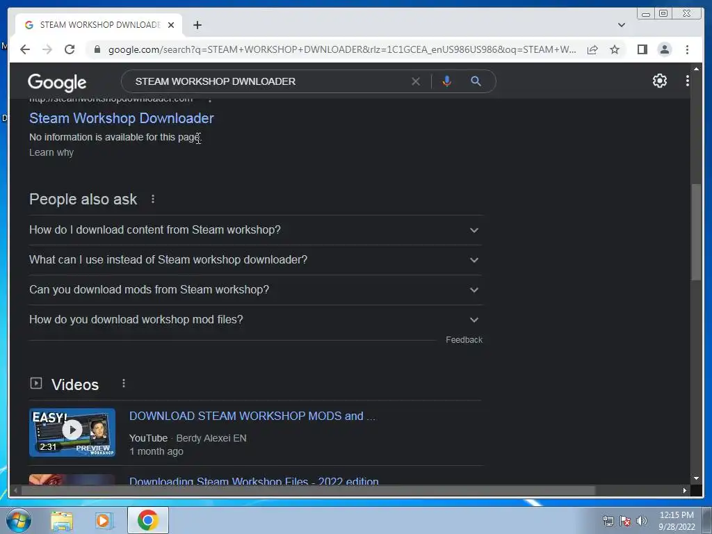Expand 'How do you download workshop mod files?'
The width and height of the screenshot is (712, 534).
point(256,320)
